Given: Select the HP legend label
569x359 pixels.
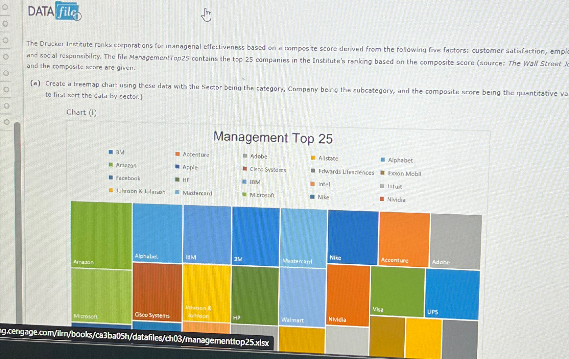Looking at the screenshot, I should coord(186,180).
